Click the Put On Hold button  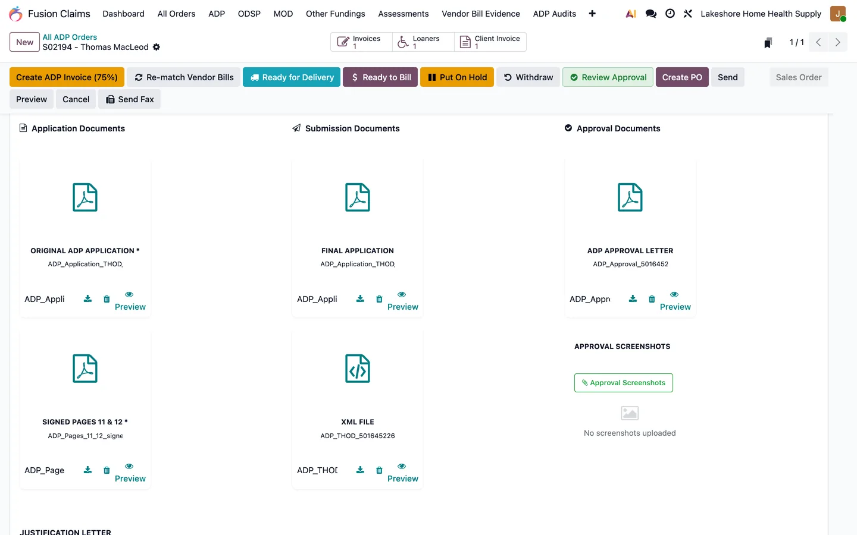(x=457, y=77)
